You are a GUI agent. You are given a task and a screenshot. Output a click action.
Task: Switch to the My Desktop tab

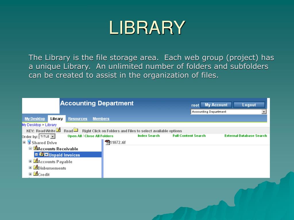coord(35,119)
